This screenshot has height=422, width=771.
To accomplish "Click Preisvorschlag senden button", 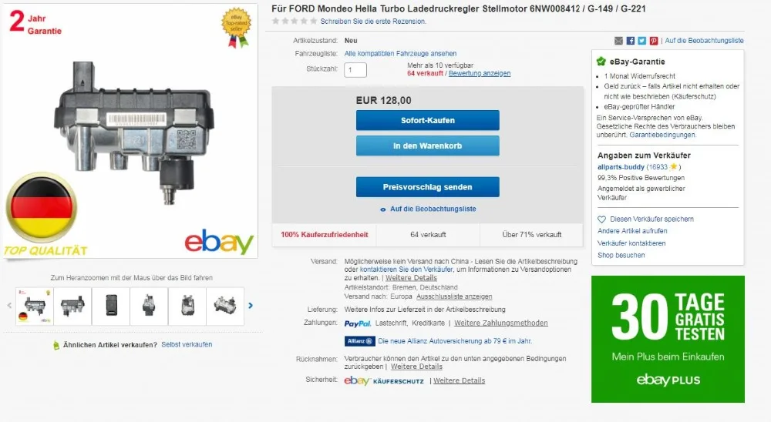I will 428,187.
